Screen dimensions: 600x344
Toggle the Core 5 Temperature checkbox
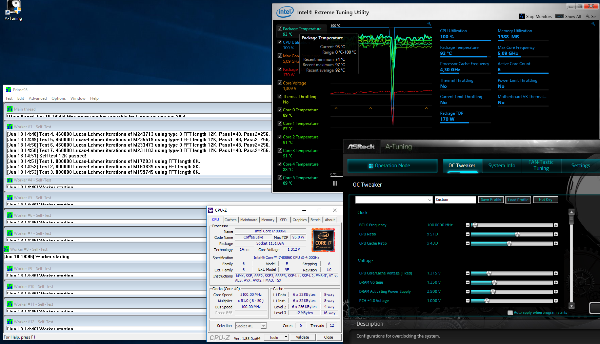[x=280, y=177]
